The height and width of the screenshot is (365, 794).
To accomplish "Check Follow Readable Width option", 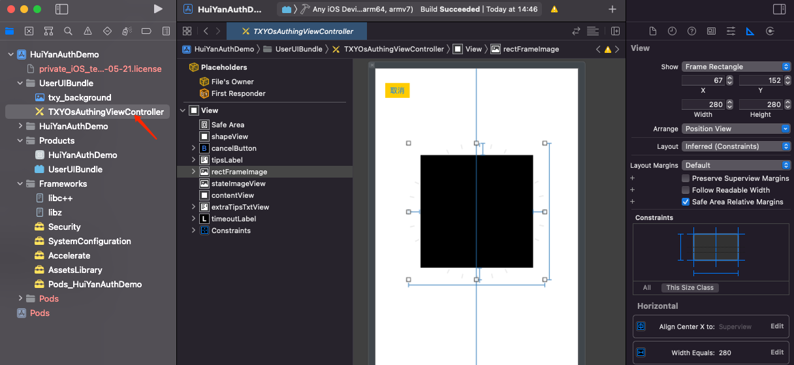I will click(x=686, y=190).
